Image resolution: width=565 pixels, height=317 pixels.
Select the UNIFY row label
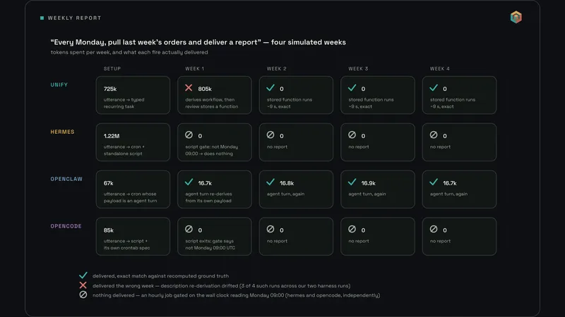(59, 85)
